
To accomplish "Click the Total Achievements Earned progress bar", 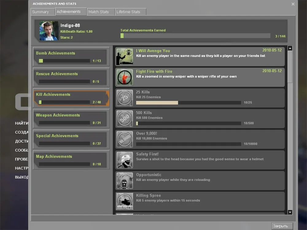I will click(195, 36).
